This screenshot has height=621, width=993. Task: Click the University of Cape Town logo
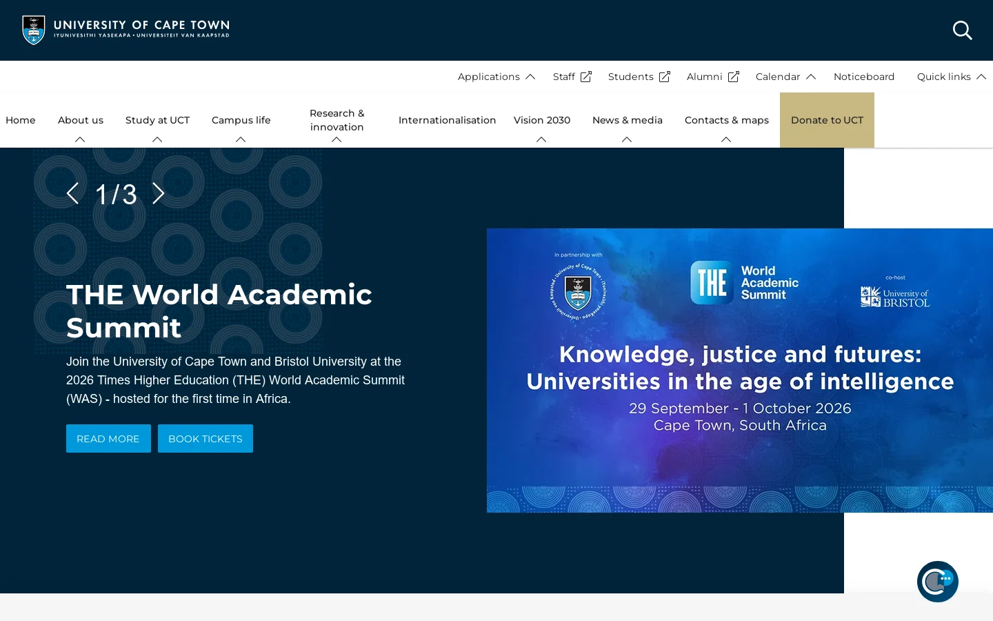126,30
